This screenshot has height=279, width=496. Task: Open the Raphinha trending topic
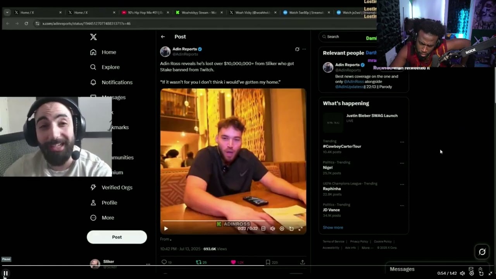pyautogui.click(x=331, y=189)
